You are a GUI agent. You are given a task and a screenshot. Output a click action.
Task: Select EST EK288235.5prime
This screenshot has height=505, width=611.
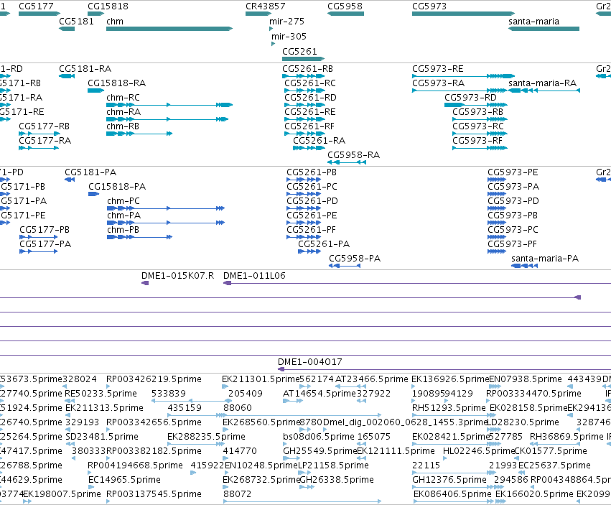207,437
